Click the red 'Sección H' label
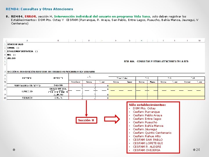Viewport: 209px width, 157px height. (86, 120)
